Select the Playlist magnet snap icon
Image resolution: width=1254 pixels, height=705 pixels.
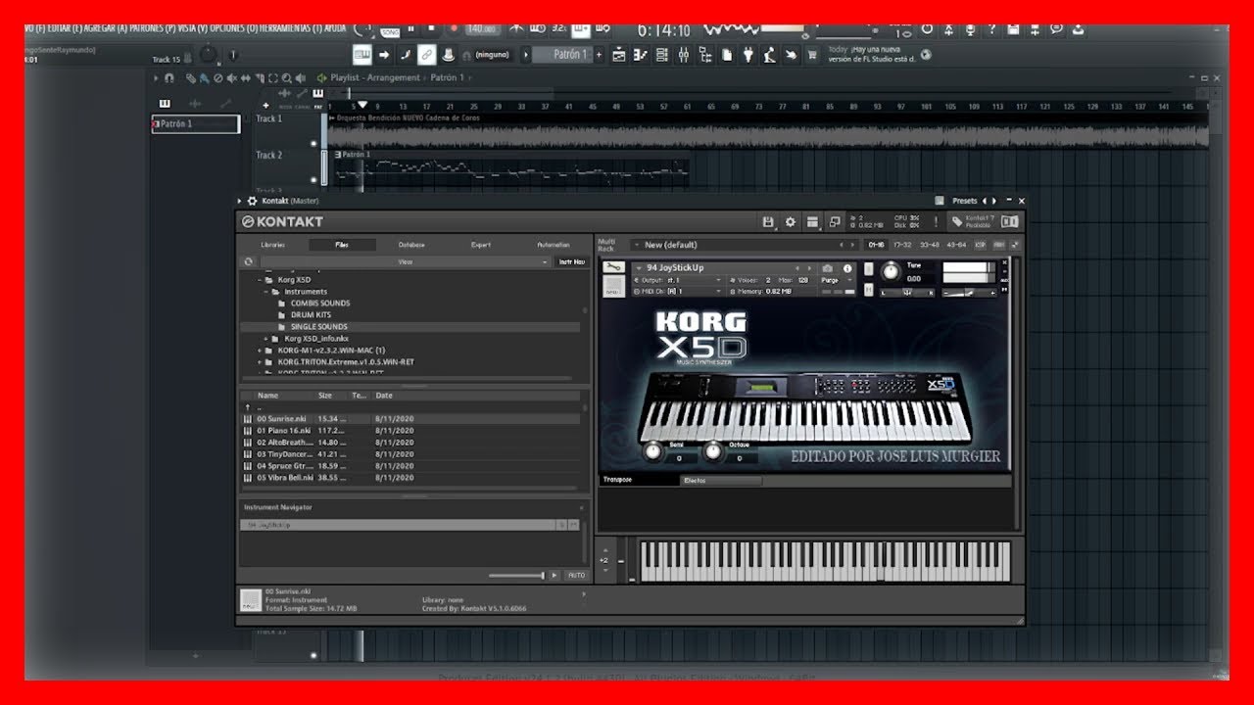tap(169, 77)
